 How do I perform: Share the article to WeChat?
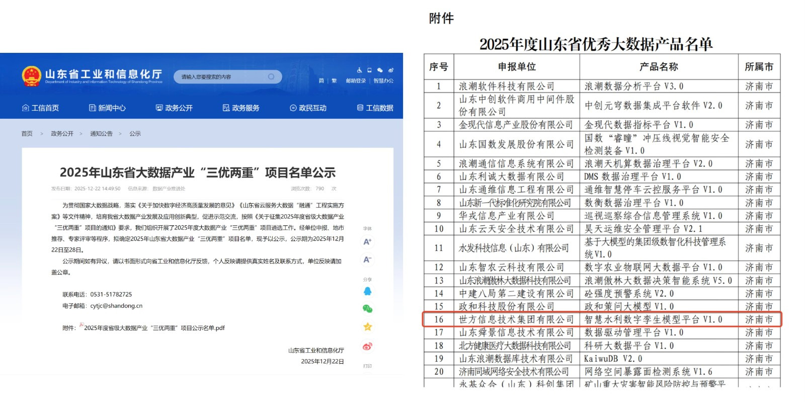click(x=367, y=309)
